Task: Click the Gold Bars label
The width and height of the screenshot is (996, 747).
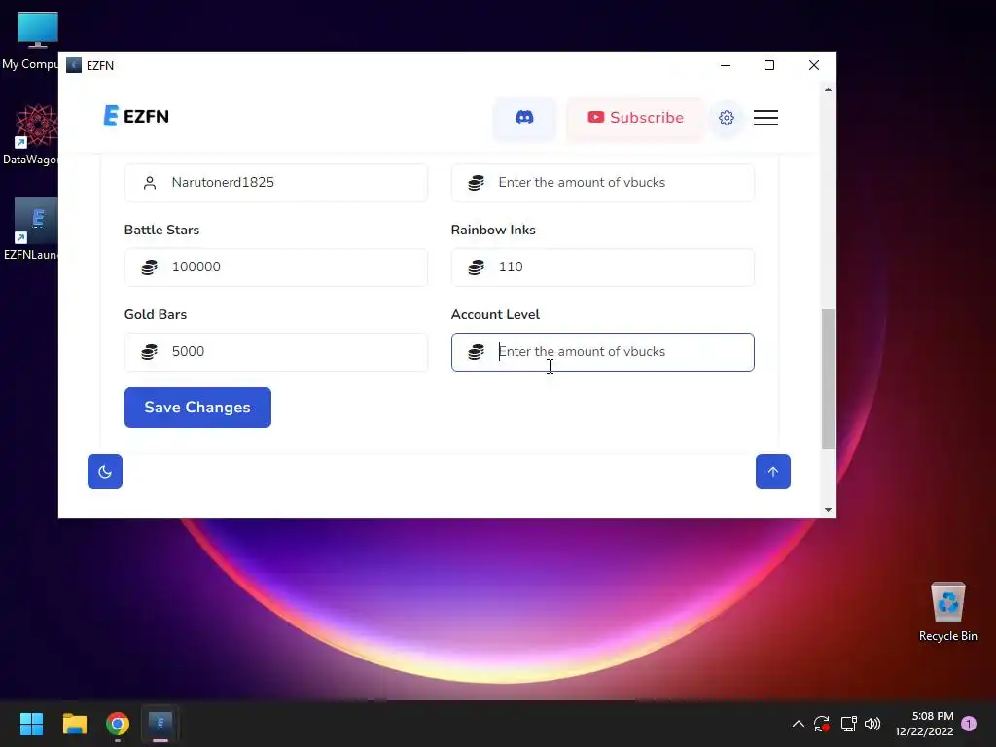Action: [x=155, y=314]
